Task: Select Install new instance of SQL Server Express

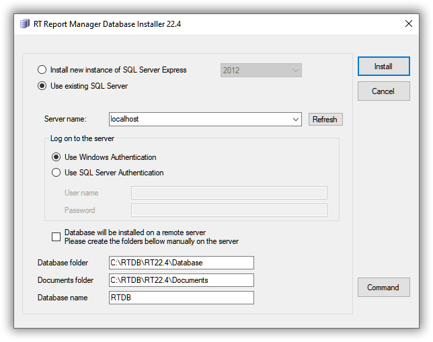Action: (x=42, y=70)
